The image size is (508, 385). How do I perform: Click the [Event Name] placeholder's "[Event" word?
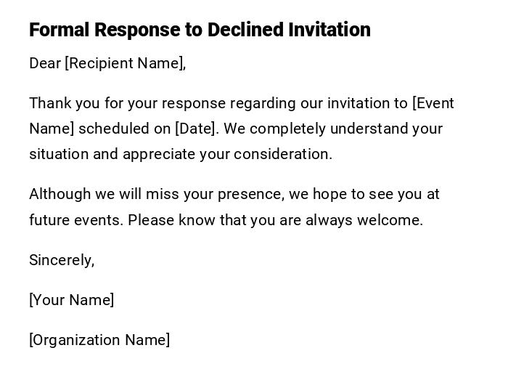pos(433,103)
